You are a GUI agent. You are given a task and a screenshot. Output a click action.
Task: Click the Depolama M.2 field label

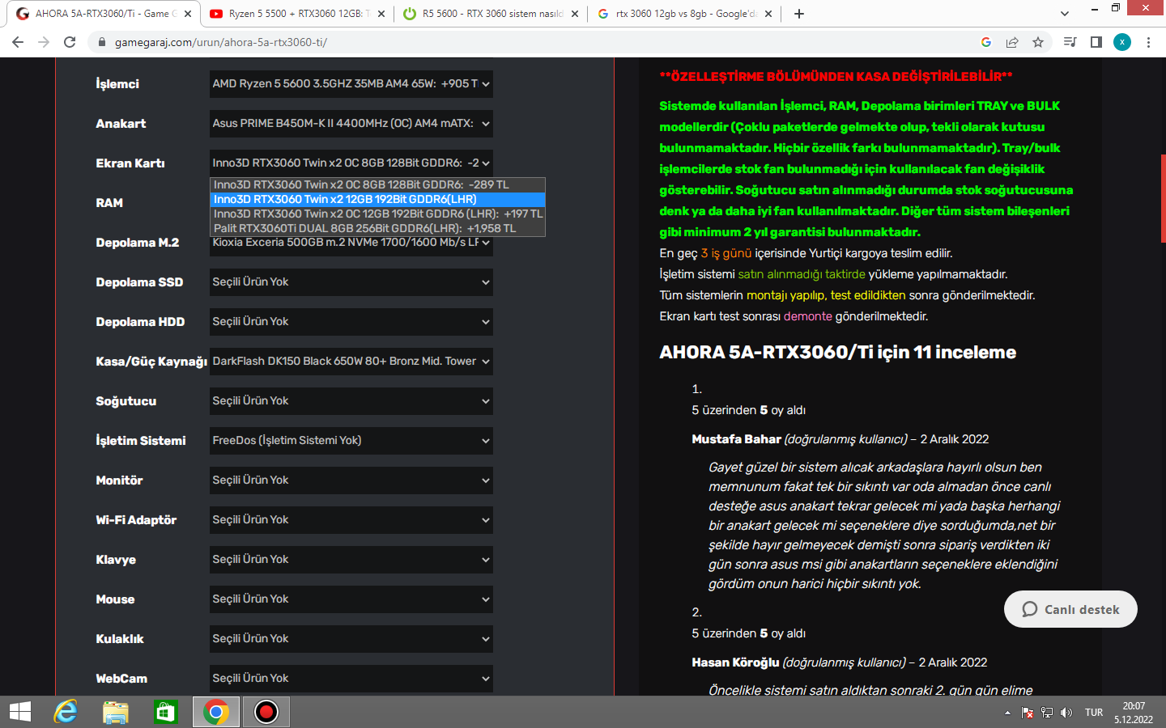138,243
